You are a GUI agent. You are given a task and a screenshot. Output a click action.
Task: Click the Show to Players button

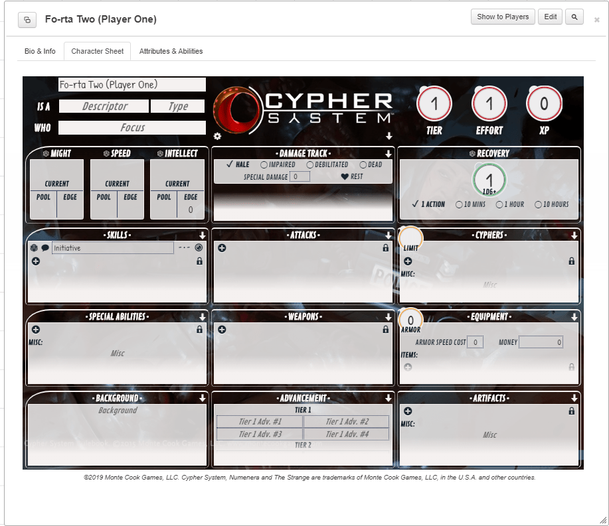pyautogui.click(x=503, y=17)
